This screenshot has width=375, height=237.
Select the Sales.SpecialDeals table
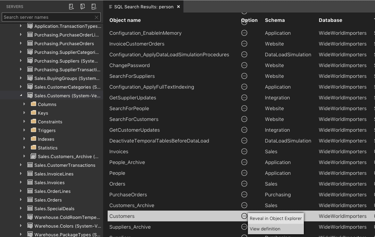[x=54, y=209]
